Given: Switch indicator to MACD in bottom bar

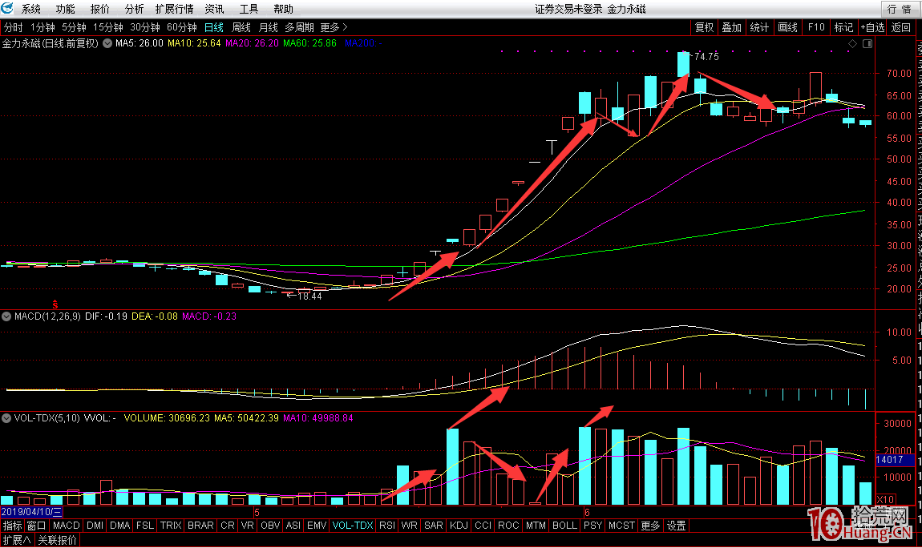Looking at the screenshot, I should [66, 526].
